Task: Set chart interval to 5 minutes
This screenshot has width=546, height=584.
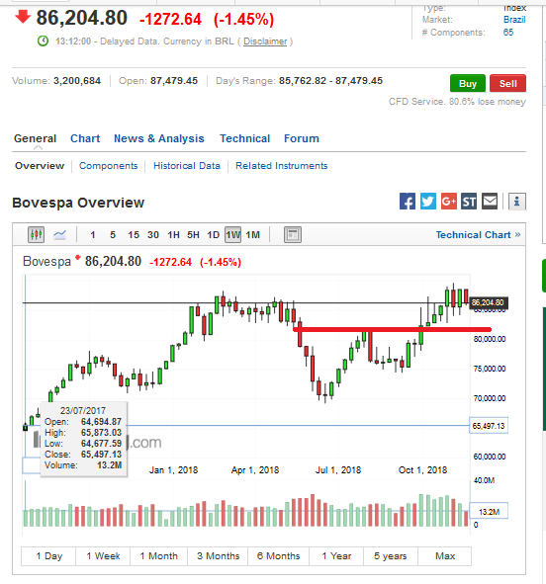Action: pos(113,235)
